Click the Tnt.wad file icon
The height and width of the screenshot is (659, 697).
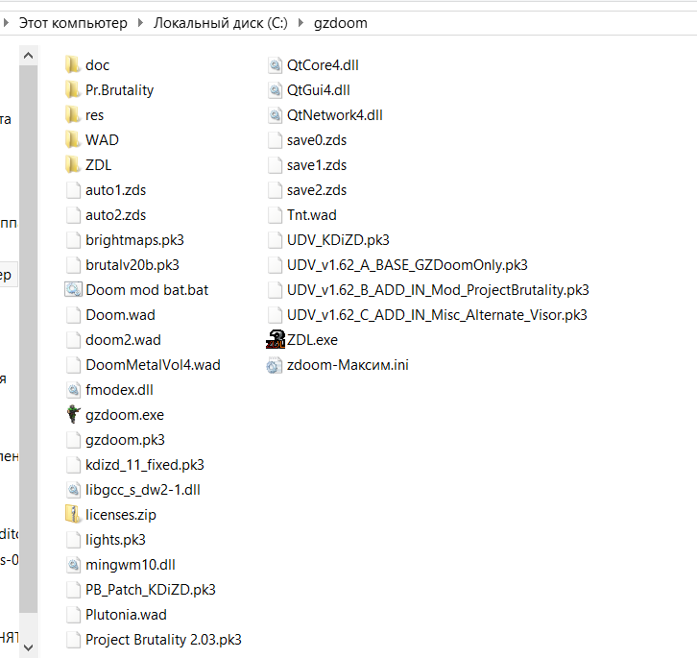[x=276, y=215]
